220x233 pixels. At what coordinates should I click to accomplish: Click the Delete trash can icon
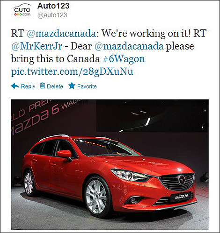tap(43, 85)
